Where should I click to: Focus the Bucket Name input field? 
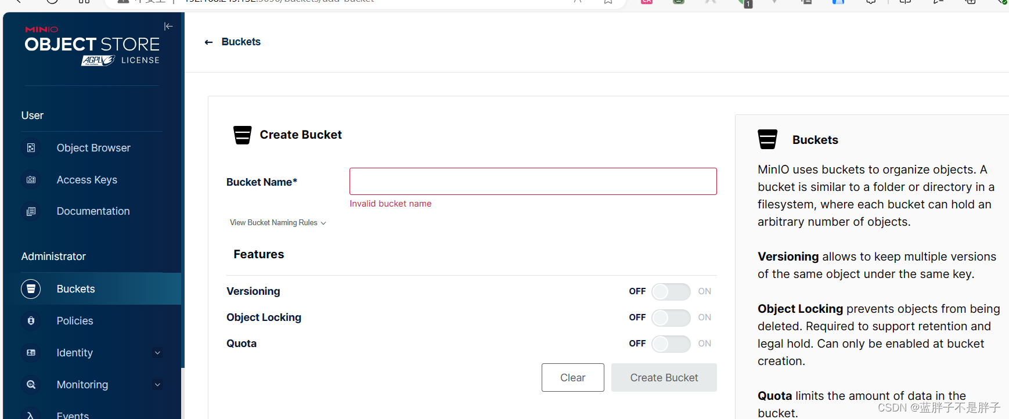click(x=532, y=182)
